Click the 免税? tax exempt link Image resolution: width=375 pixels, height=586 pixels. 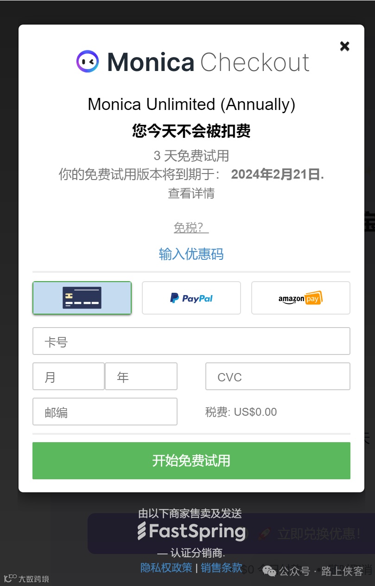191,227
